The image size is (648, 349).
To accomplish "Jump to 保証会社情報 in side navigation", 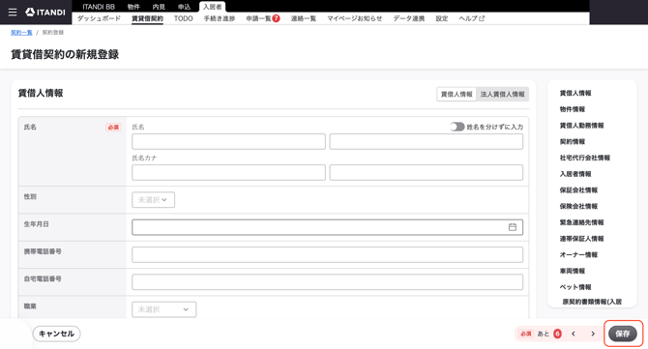I will click(x=578, y=190).
